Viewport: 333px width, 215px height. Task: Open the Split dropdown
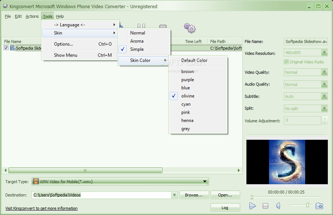tap(324, 109)
